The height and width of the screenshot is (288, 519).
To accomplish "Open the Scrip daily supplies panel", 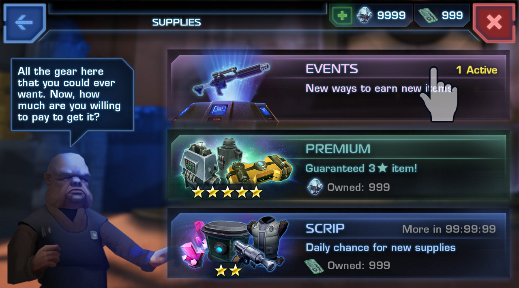I will [x=339, y=243].
